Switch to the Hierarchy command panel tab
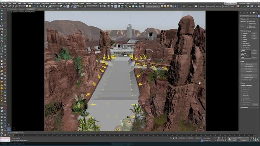Screen dimensions: 260x146 [247, 13]
